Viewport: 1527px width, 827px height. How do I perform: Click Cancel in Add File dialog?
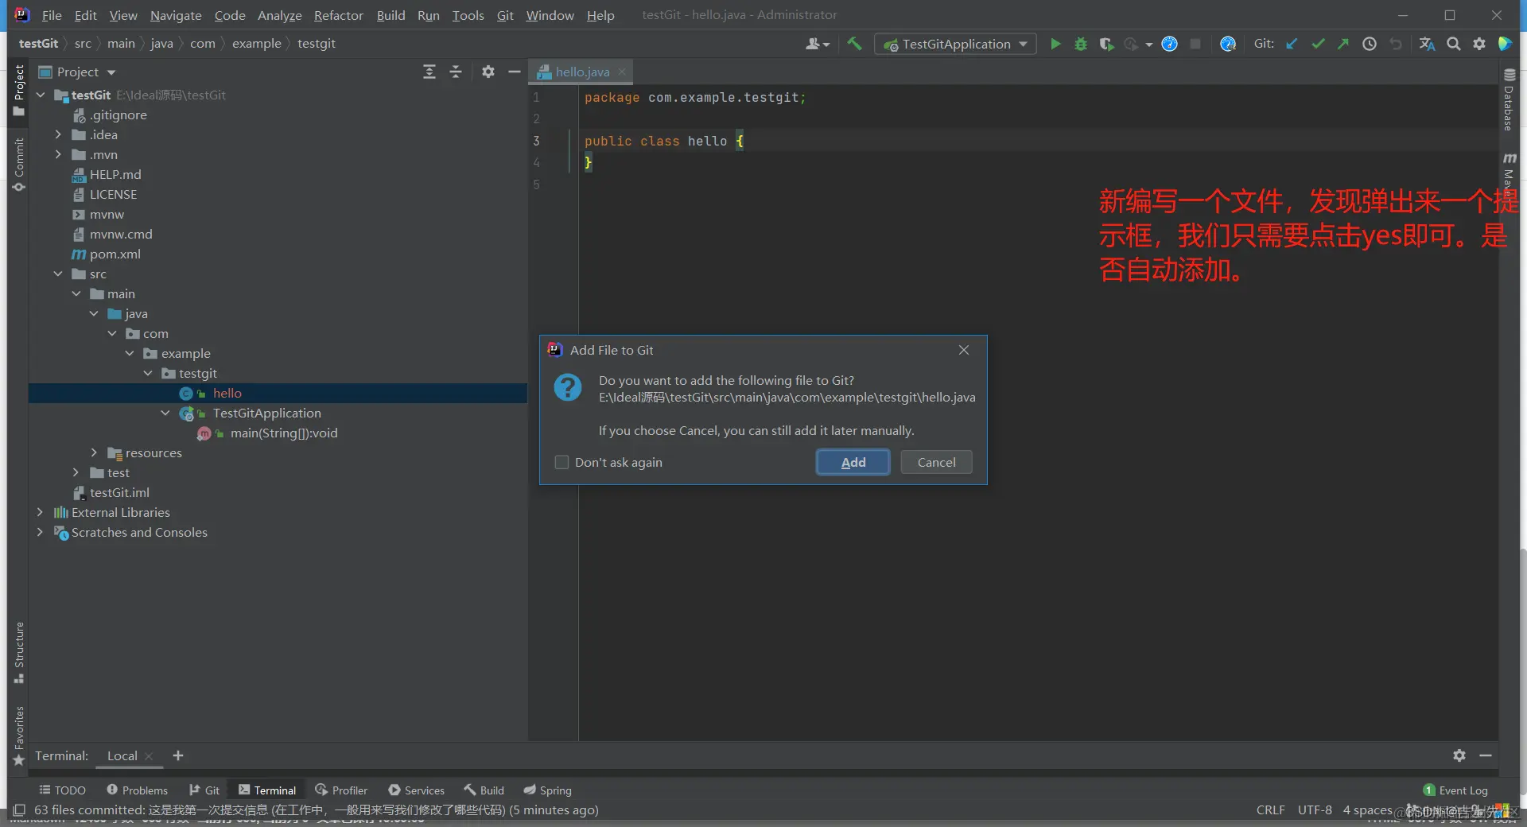coord(936,463)
